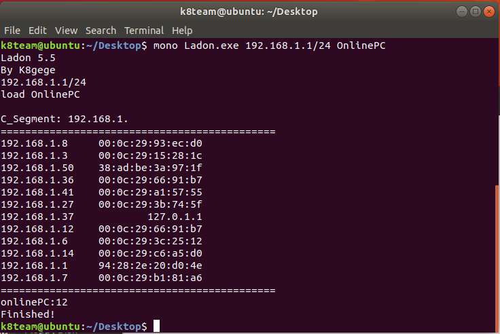
Task: Click the C_Segment: 192.168.1. line
Action: coord(65,119)
